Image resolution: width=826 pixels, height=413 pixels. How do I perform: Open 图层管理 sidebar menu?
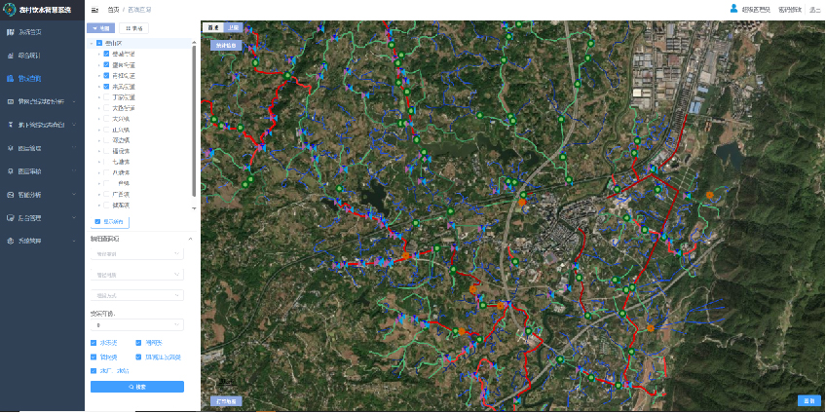click(x=42, y=148)
